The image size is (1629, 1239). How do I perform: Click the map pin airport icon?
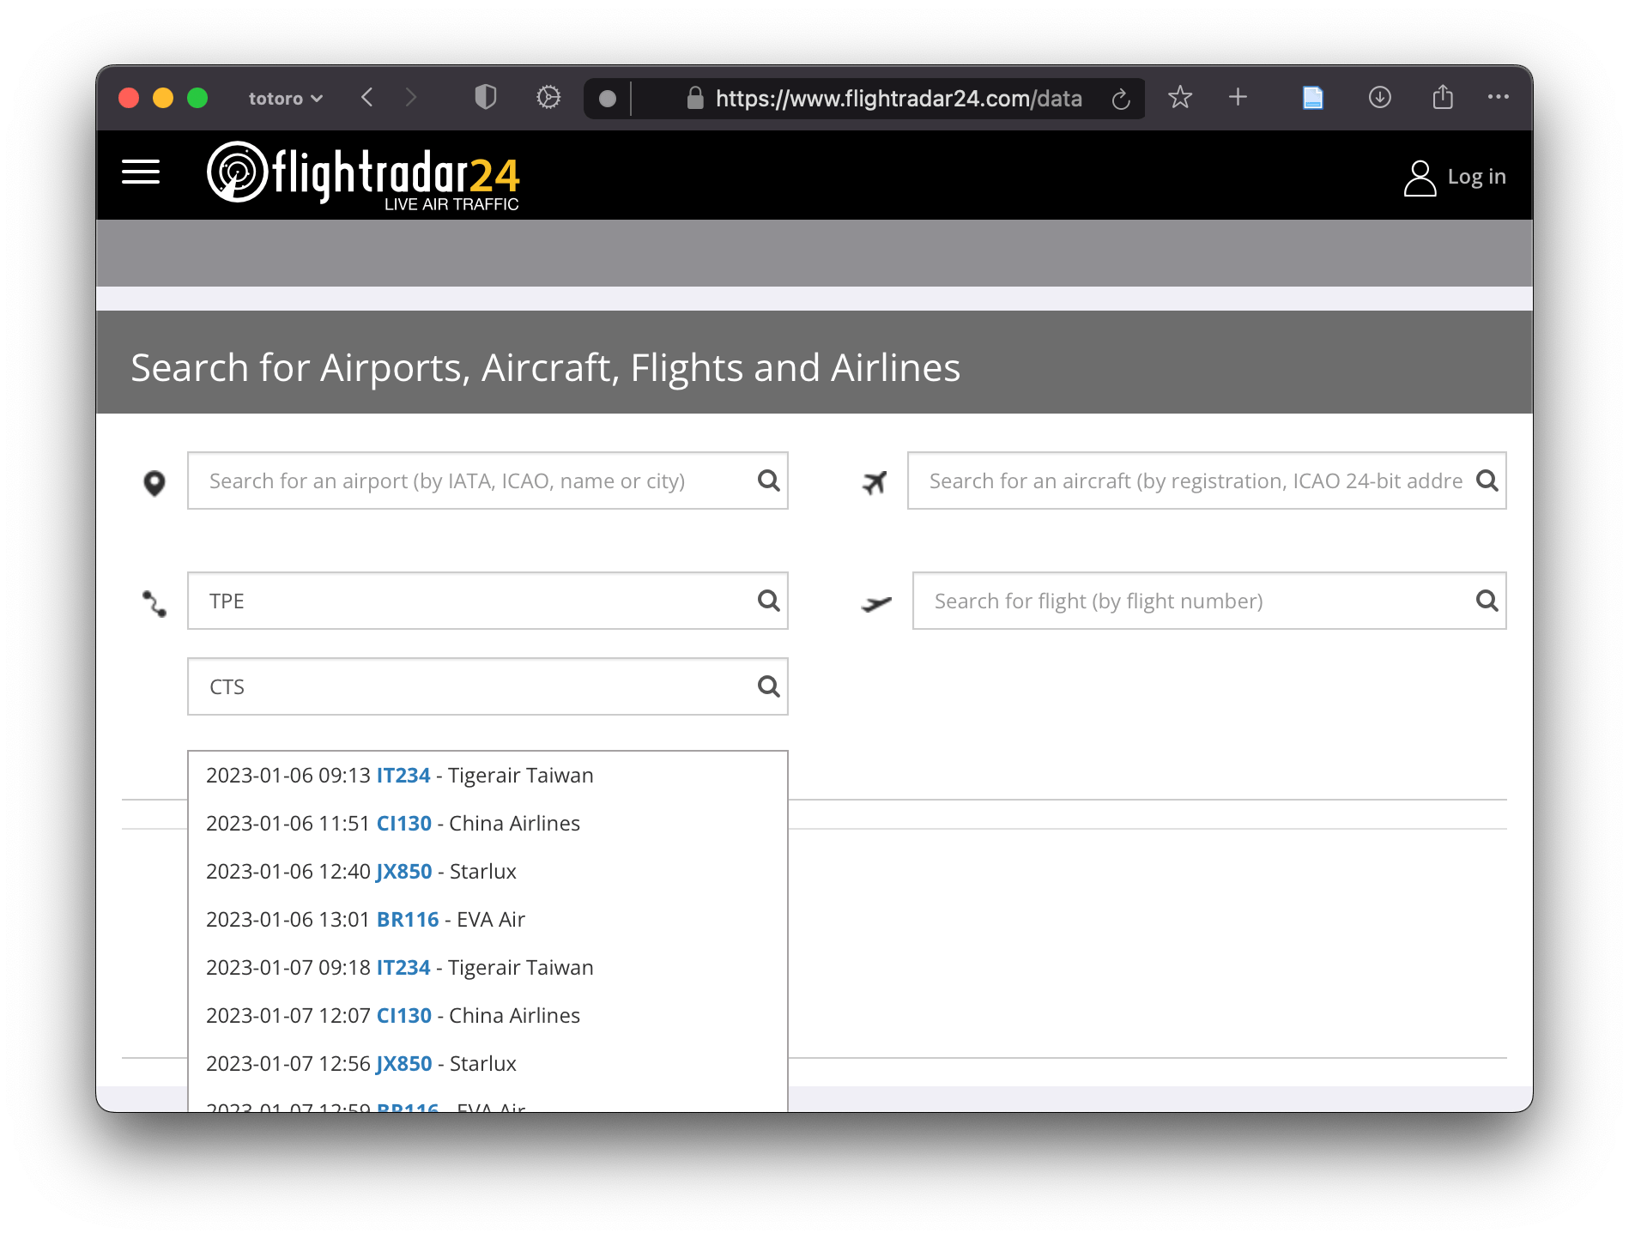[x=154, y=483]
